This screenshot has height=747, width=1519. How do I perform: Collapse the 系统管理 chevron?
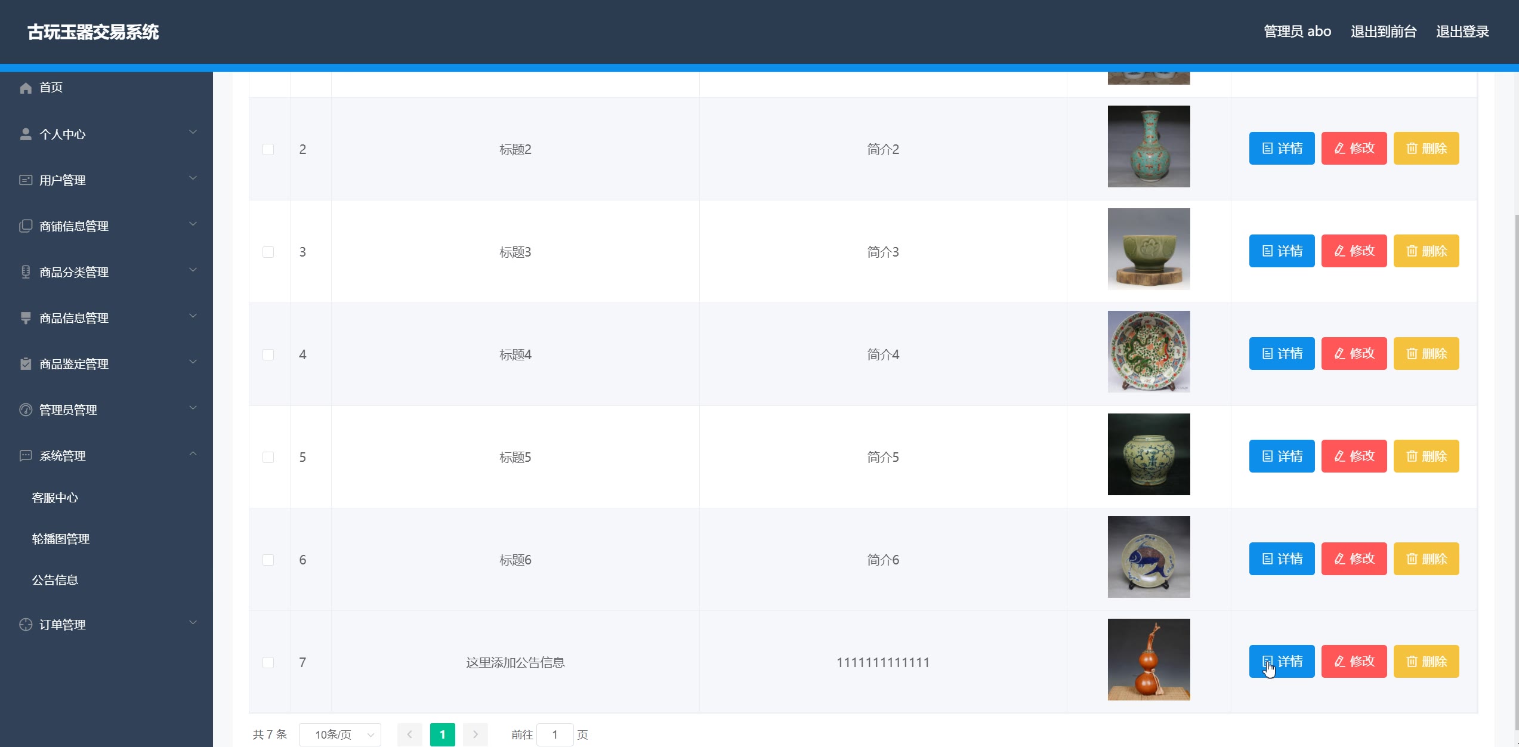(193, 453)
